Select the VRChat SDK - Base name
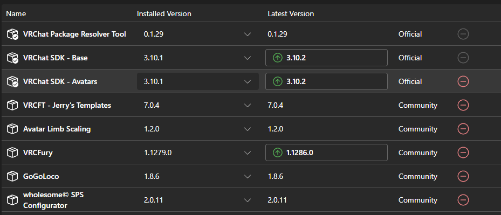Screen dimensions: 501x215 tap(55, 58)
